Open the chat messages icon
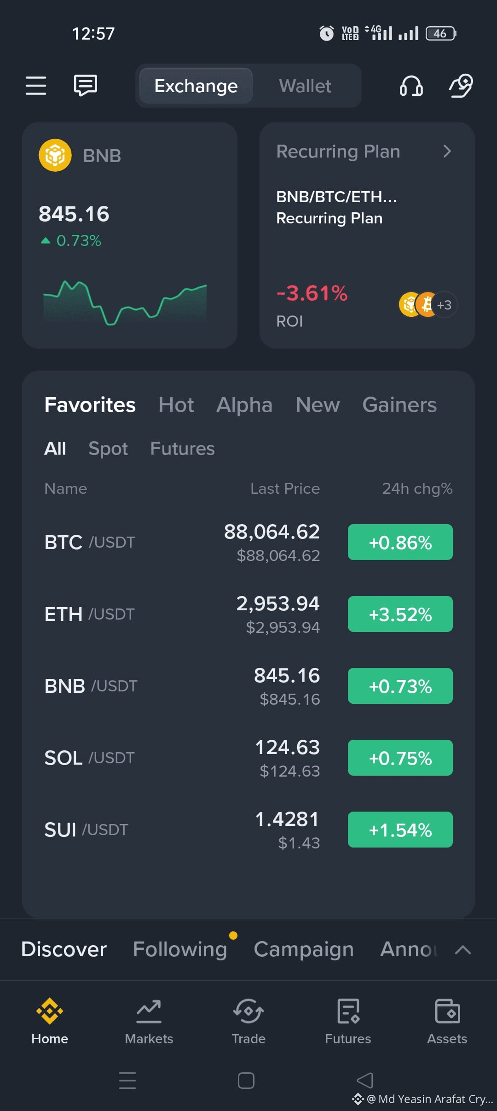497x1111 pixels. click(86, 86)
